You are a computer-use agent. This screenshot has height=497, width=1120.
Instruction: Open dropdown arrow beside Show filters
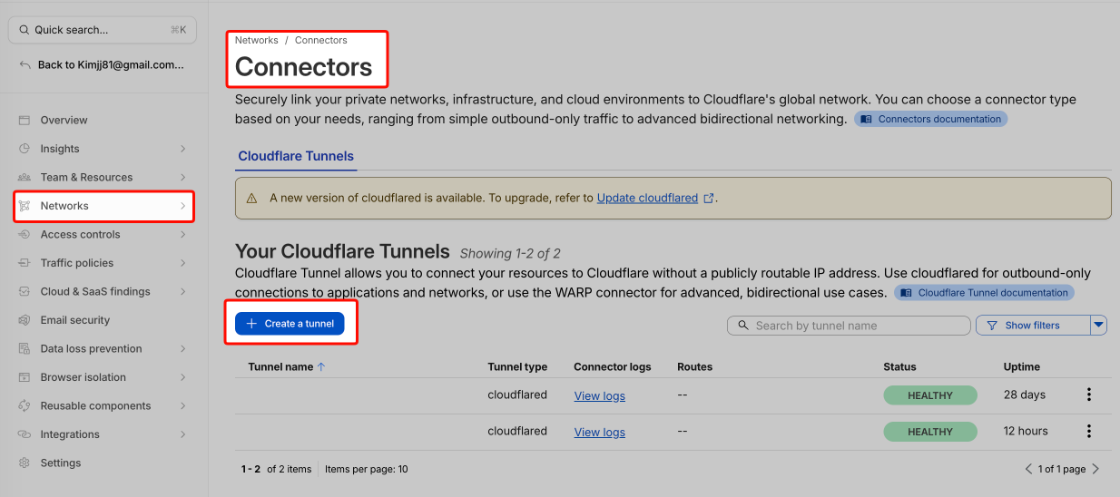(x=1098, y=326)
